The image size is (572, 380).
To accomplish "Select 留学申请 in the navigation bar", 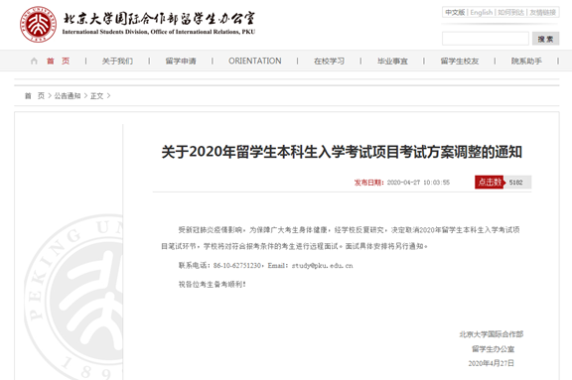I will tap(181, 61).
